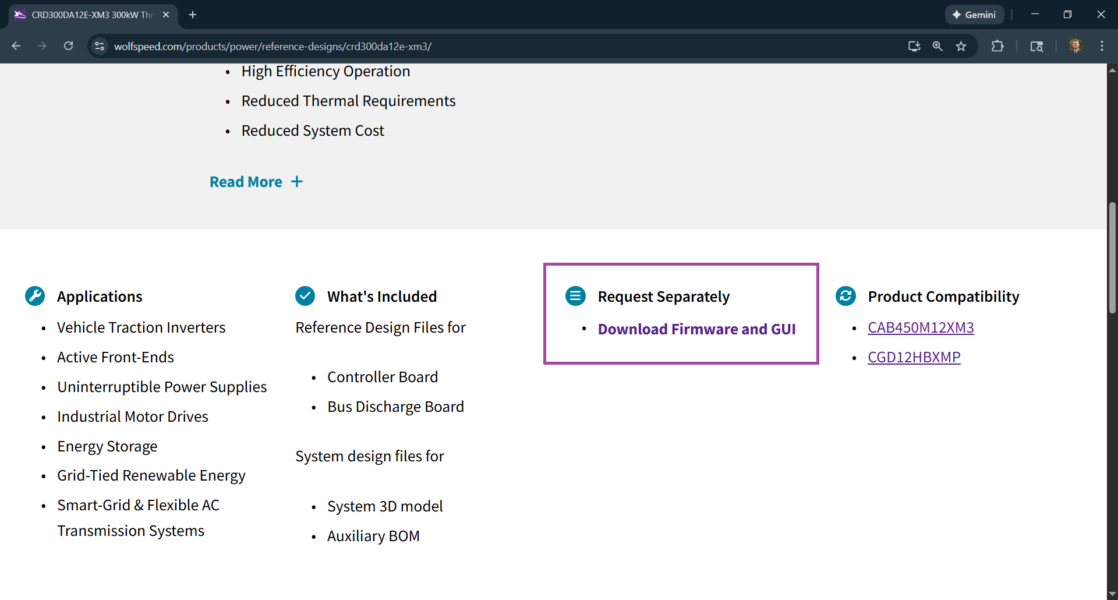The height and width of the screenshot is (600, 1118).
Task: Click the Request Separately list icon
Action: point(575,296)
